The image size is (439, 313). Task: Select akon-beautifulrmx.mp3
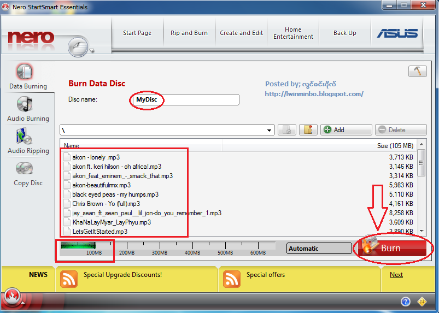(x=101, y=185)
